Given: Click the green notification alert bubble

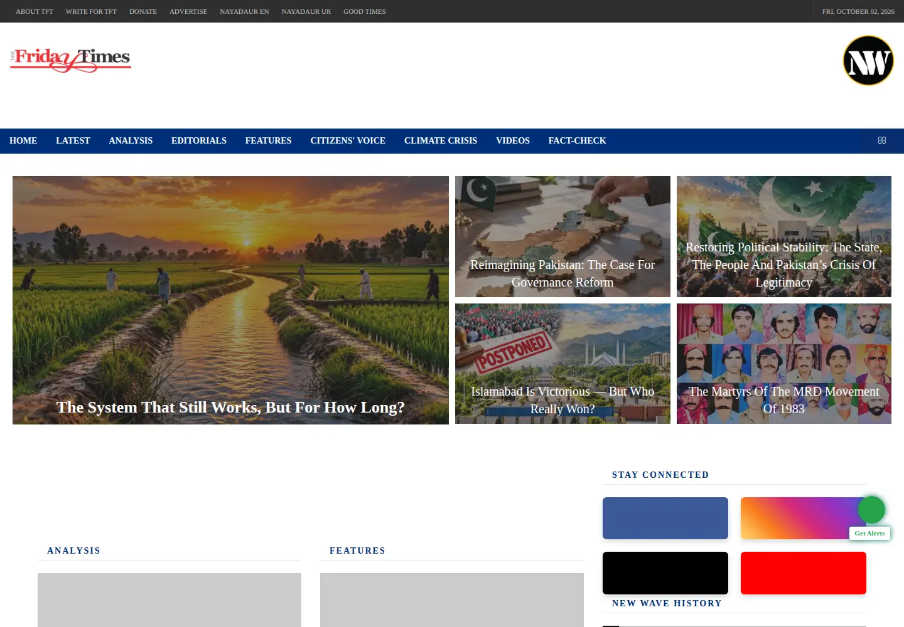Looking at the screenshot, I should tap(871, 510).
